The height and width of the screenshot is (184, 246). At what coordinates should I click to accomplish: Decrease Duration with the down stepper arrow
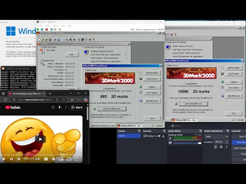(227, 143)
